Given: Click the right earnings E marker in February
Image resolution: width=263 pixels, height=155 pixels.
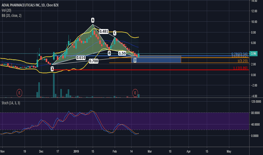Looking at the screenshot, I should (x=135, y=93).
